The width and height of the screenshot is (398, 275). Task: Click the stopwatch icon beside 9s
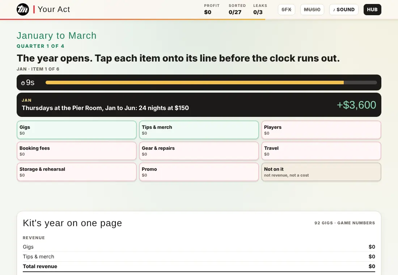coord(23,83)
